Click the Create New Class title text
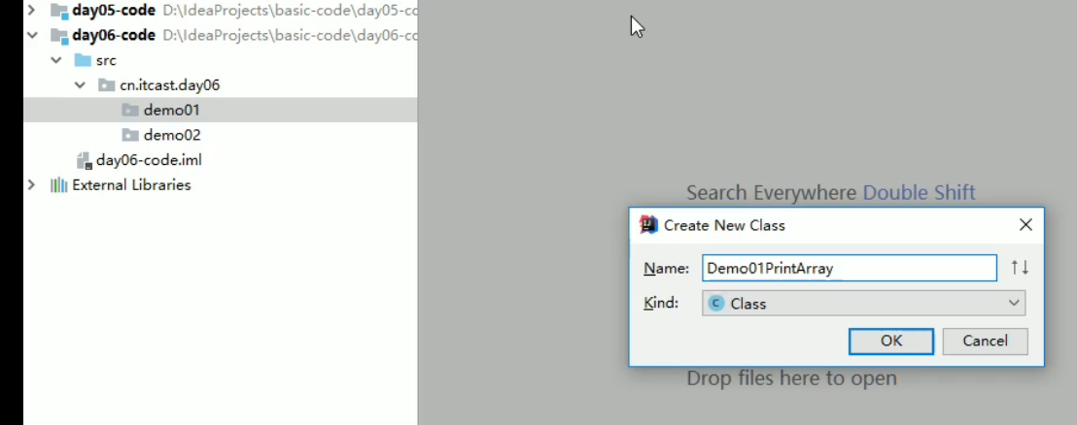This screenshot has height=425, width=1077. (x=724, y=225)
